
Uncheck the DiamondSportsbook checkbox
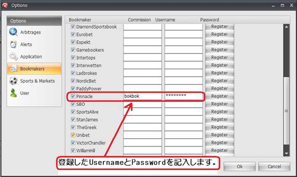pyautogui.click(x=73, y=27)
